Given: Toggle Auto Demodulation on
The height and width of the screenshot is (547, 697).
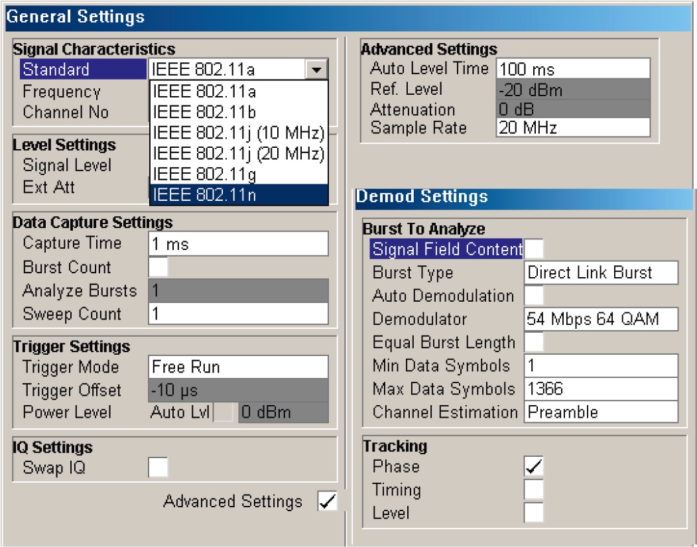Looking at the screenshot, I should (534, 296).
